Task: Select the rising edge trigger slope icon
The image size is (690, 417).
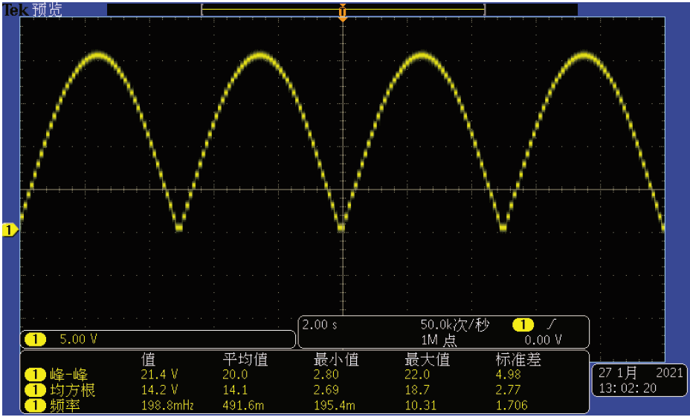Action: 551,325
